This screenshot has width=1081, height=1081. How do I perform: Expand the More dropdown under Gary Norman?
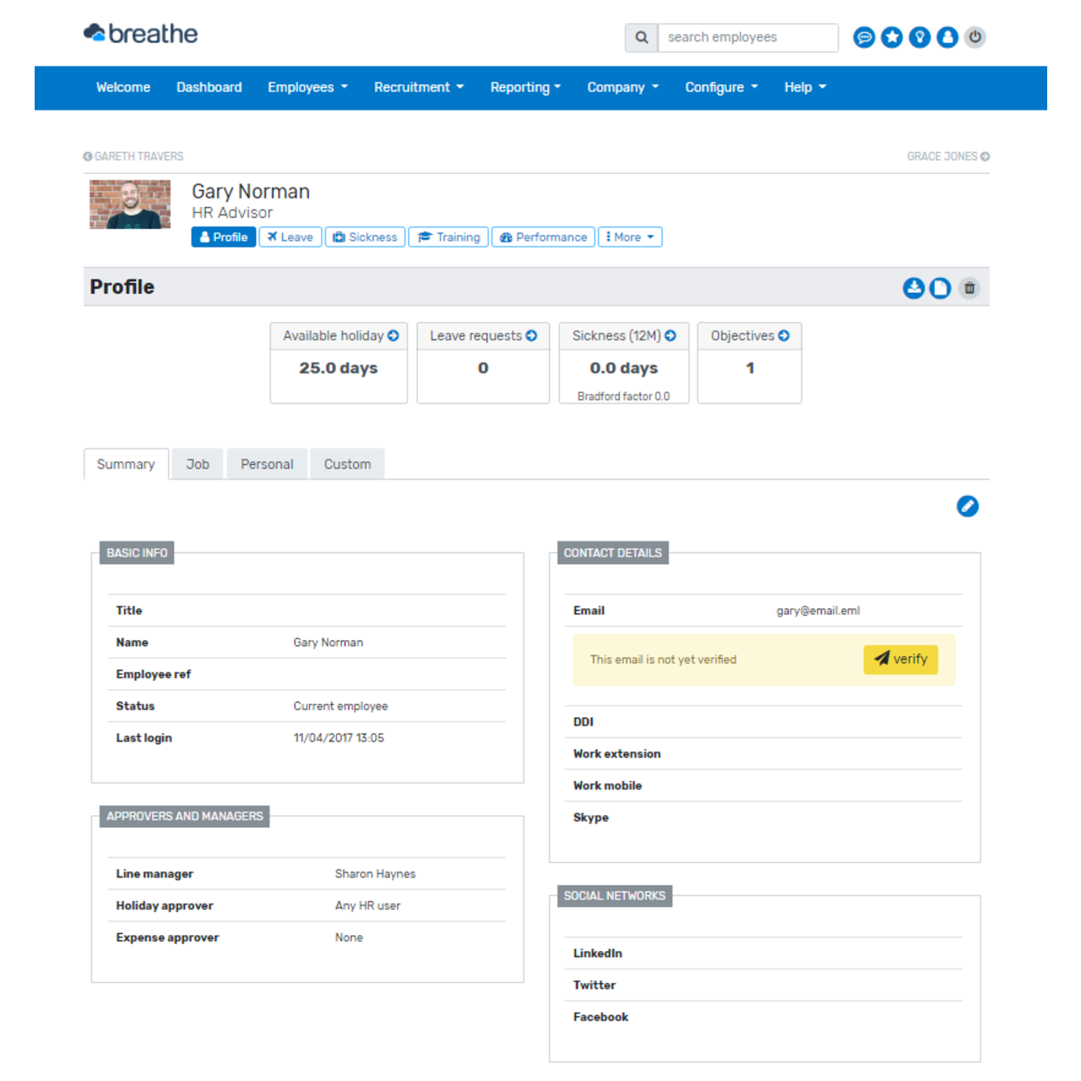(x=630, y=237)
